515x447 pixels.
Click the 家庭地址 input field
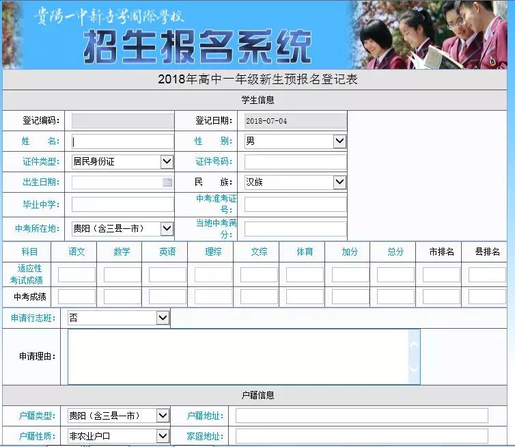(361, 436)
